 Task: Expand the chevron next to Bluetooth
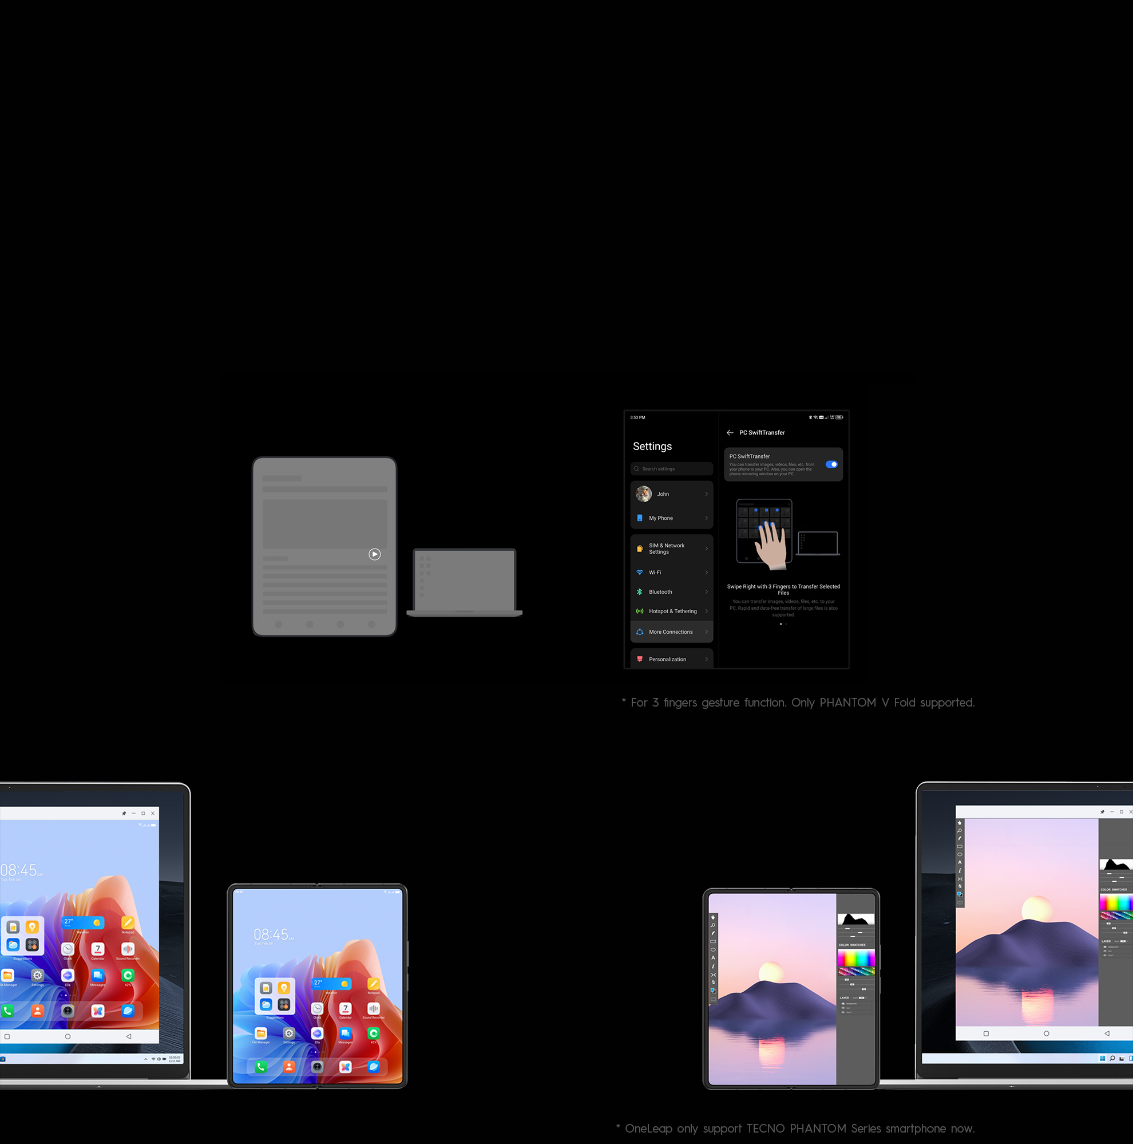pos(707,592)
